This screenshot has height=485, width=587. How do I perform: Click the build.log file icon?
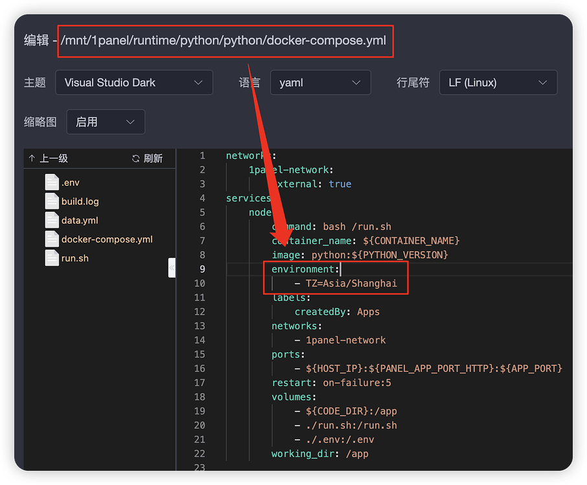(x=52, y=202)
